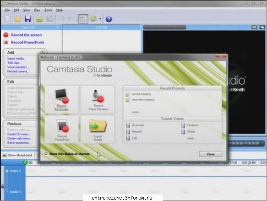Click the Welcome dialog red X button
This screenshot has width=267, height=201.
(221, 56)
